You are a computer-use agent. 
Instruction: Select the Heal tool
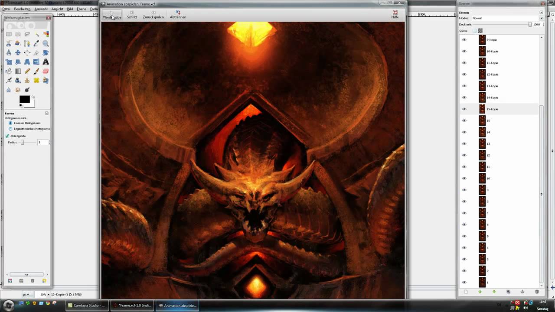36,80
